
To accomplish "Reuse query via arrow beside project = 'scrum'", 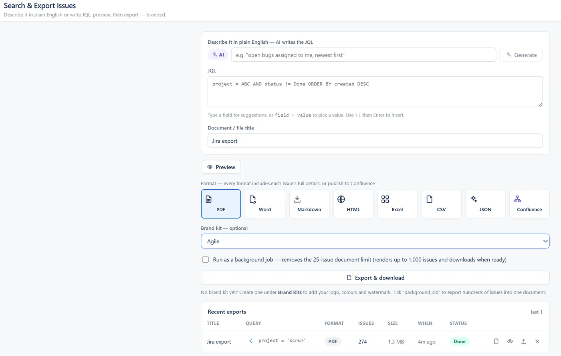I will click(251, 341).
